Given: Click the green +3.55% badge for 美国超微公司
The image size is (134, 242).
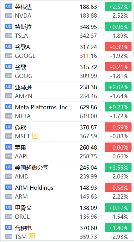Looking at the screenshot, I should click(x=118, y=167).
